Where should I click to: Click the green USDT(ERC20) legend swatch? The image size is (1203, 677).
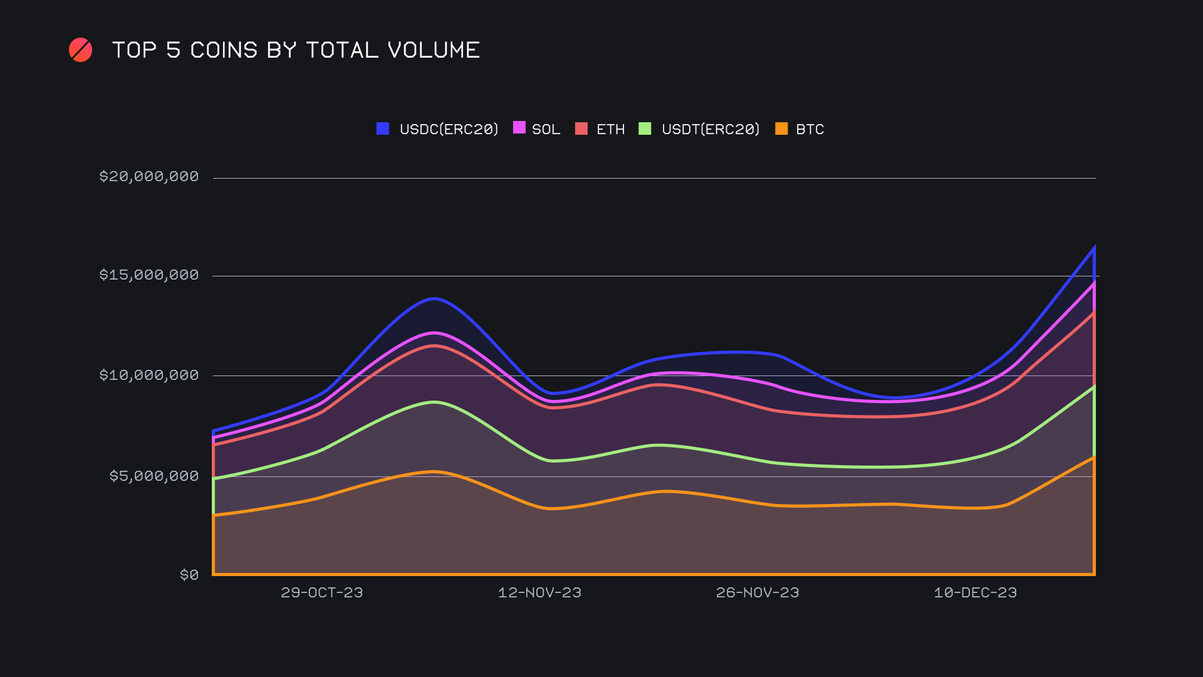pyautogui.click(x=645, y=129)
